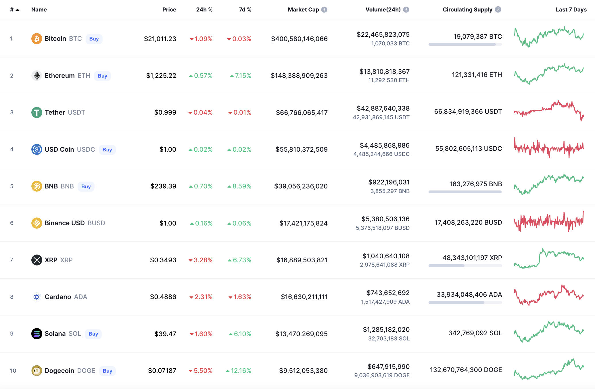595x389 pixels.
Task: Click BNB 24h volume amount link
Action: point(389,182)
